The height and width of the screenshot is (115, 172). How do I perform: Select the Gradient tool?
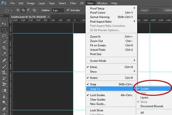point(4,91)
